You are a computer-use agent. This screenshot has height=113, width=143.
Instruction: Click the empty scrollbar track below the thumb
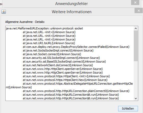pos(136,79)
